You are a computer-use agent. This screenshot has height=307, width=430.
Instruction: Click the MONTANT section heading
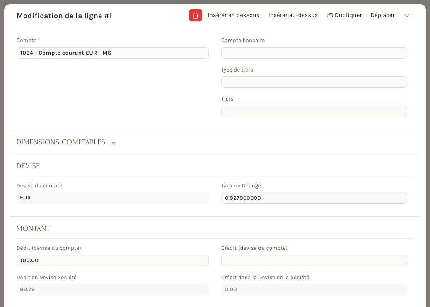point(33,228)
